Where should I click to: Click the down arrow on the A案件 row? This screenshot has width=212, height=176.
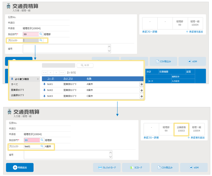point(141,84)
